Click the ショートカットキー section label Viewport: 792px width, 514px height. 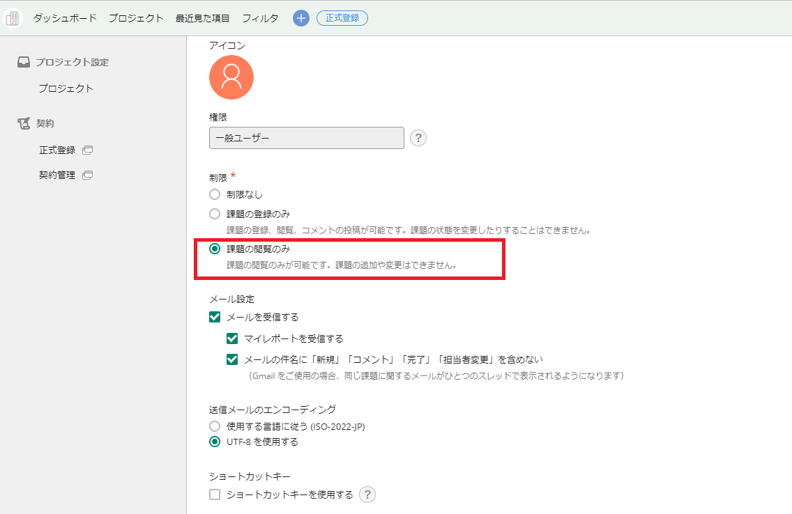tap(250, 476)
